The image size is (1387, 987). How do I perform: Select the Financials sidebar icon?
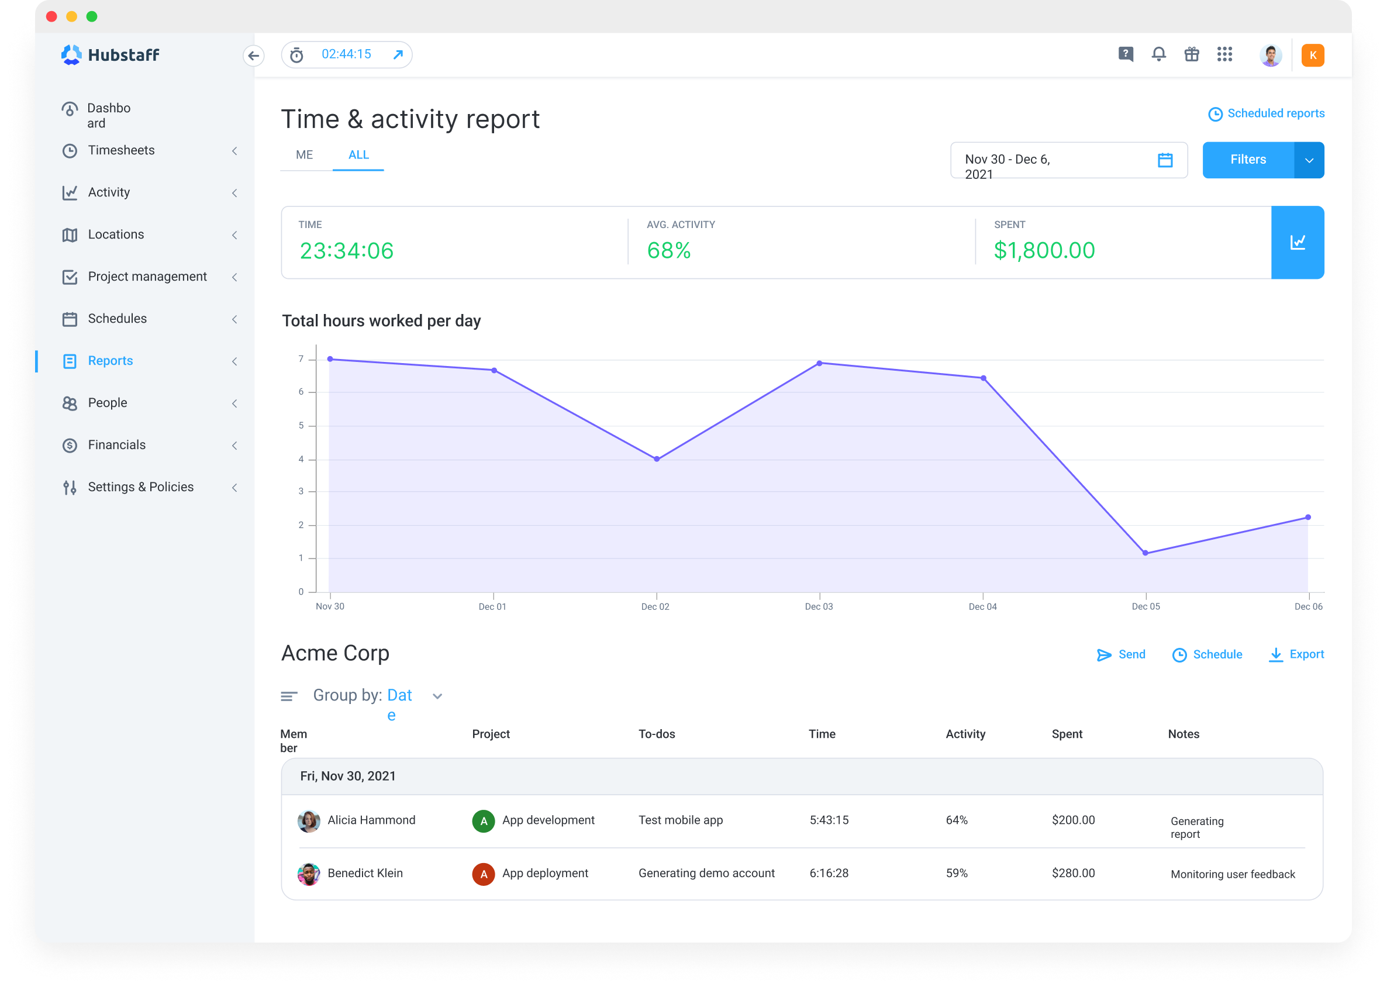70,444
